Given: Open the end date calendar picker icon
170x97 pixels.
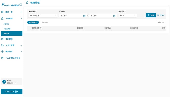Looking at the screenshot, I should 114,16.
